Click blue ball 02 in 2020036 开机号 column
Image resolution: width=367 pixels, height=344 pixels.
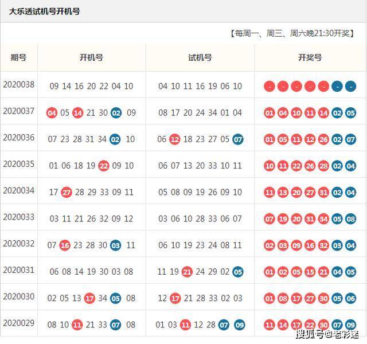115,139
